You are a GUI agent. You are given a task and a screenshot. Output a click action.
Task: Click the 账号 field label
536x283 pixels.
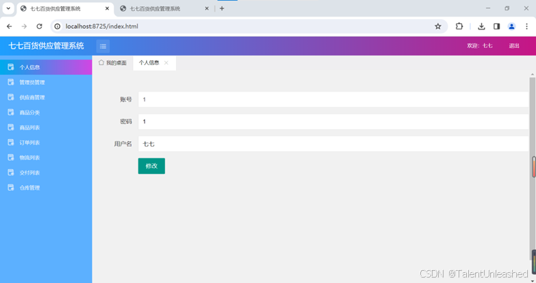[x=126, y=99]
